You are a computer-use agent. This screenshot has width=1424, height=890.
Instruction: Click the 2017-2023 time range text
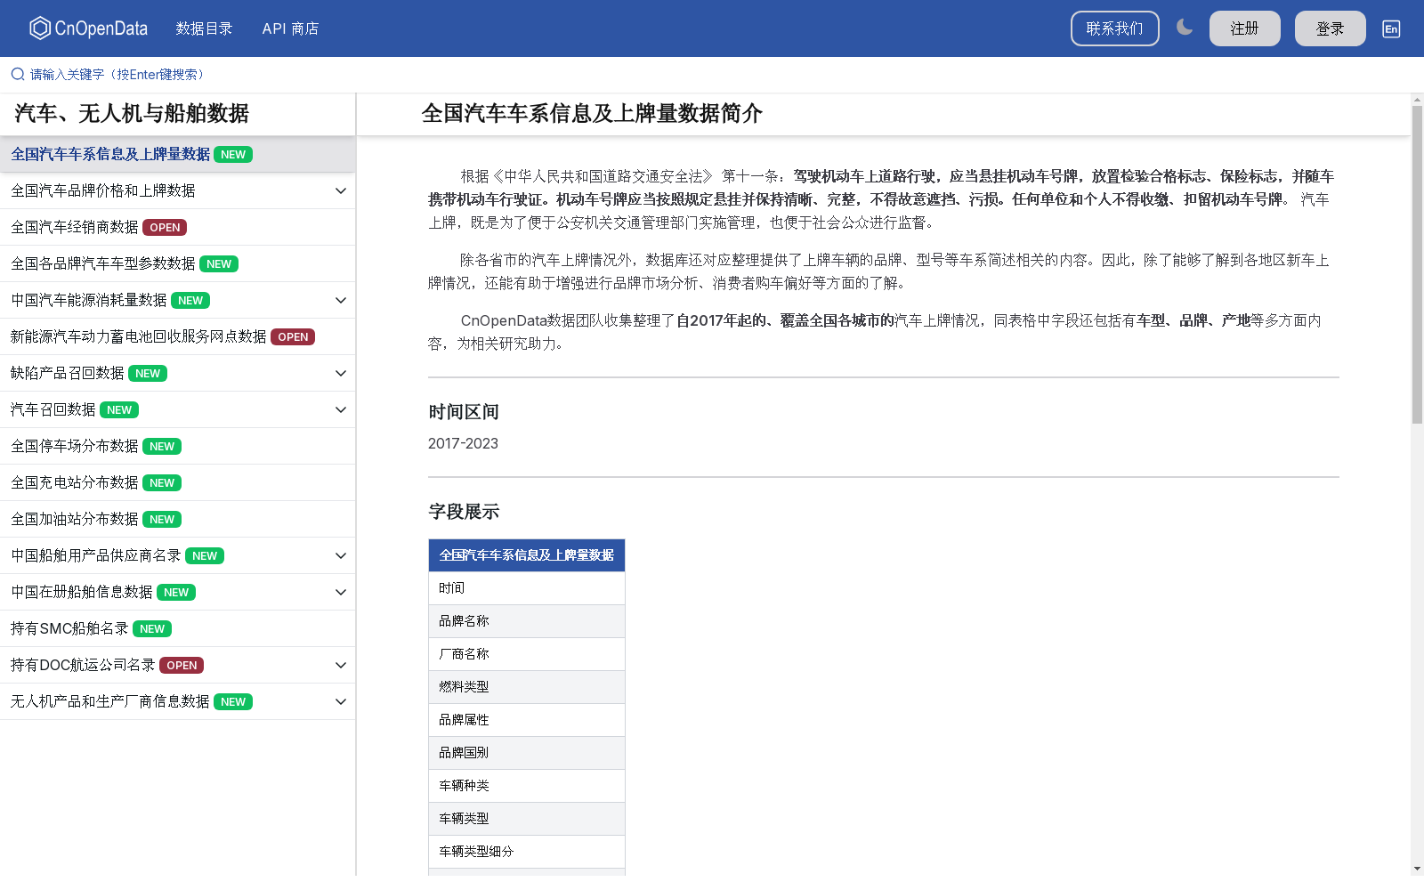point(463,443)
